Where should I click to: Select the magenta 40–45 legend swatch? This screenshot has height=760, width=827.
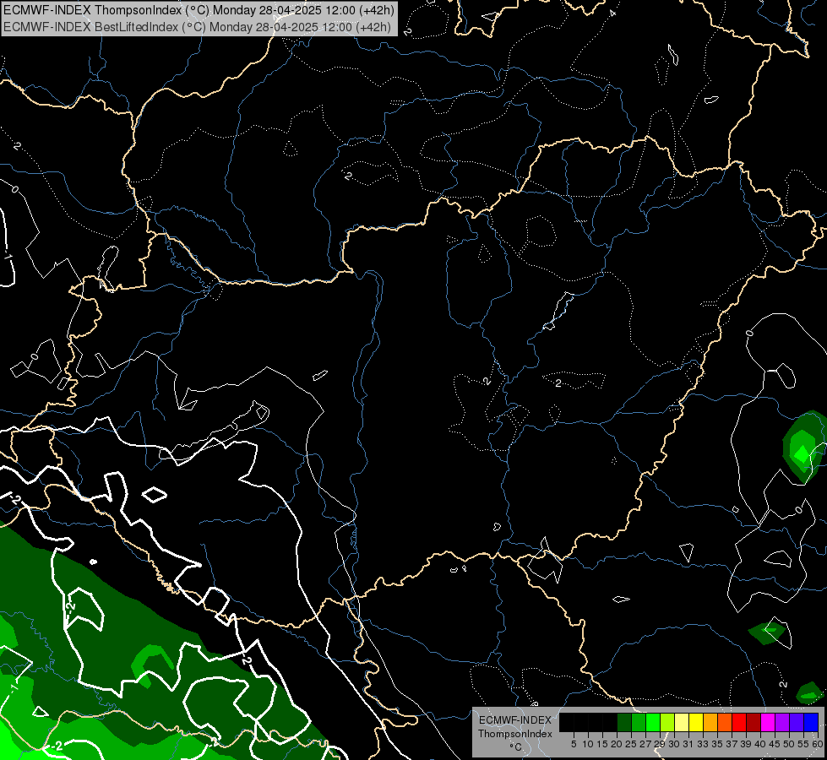click(768, 722)
